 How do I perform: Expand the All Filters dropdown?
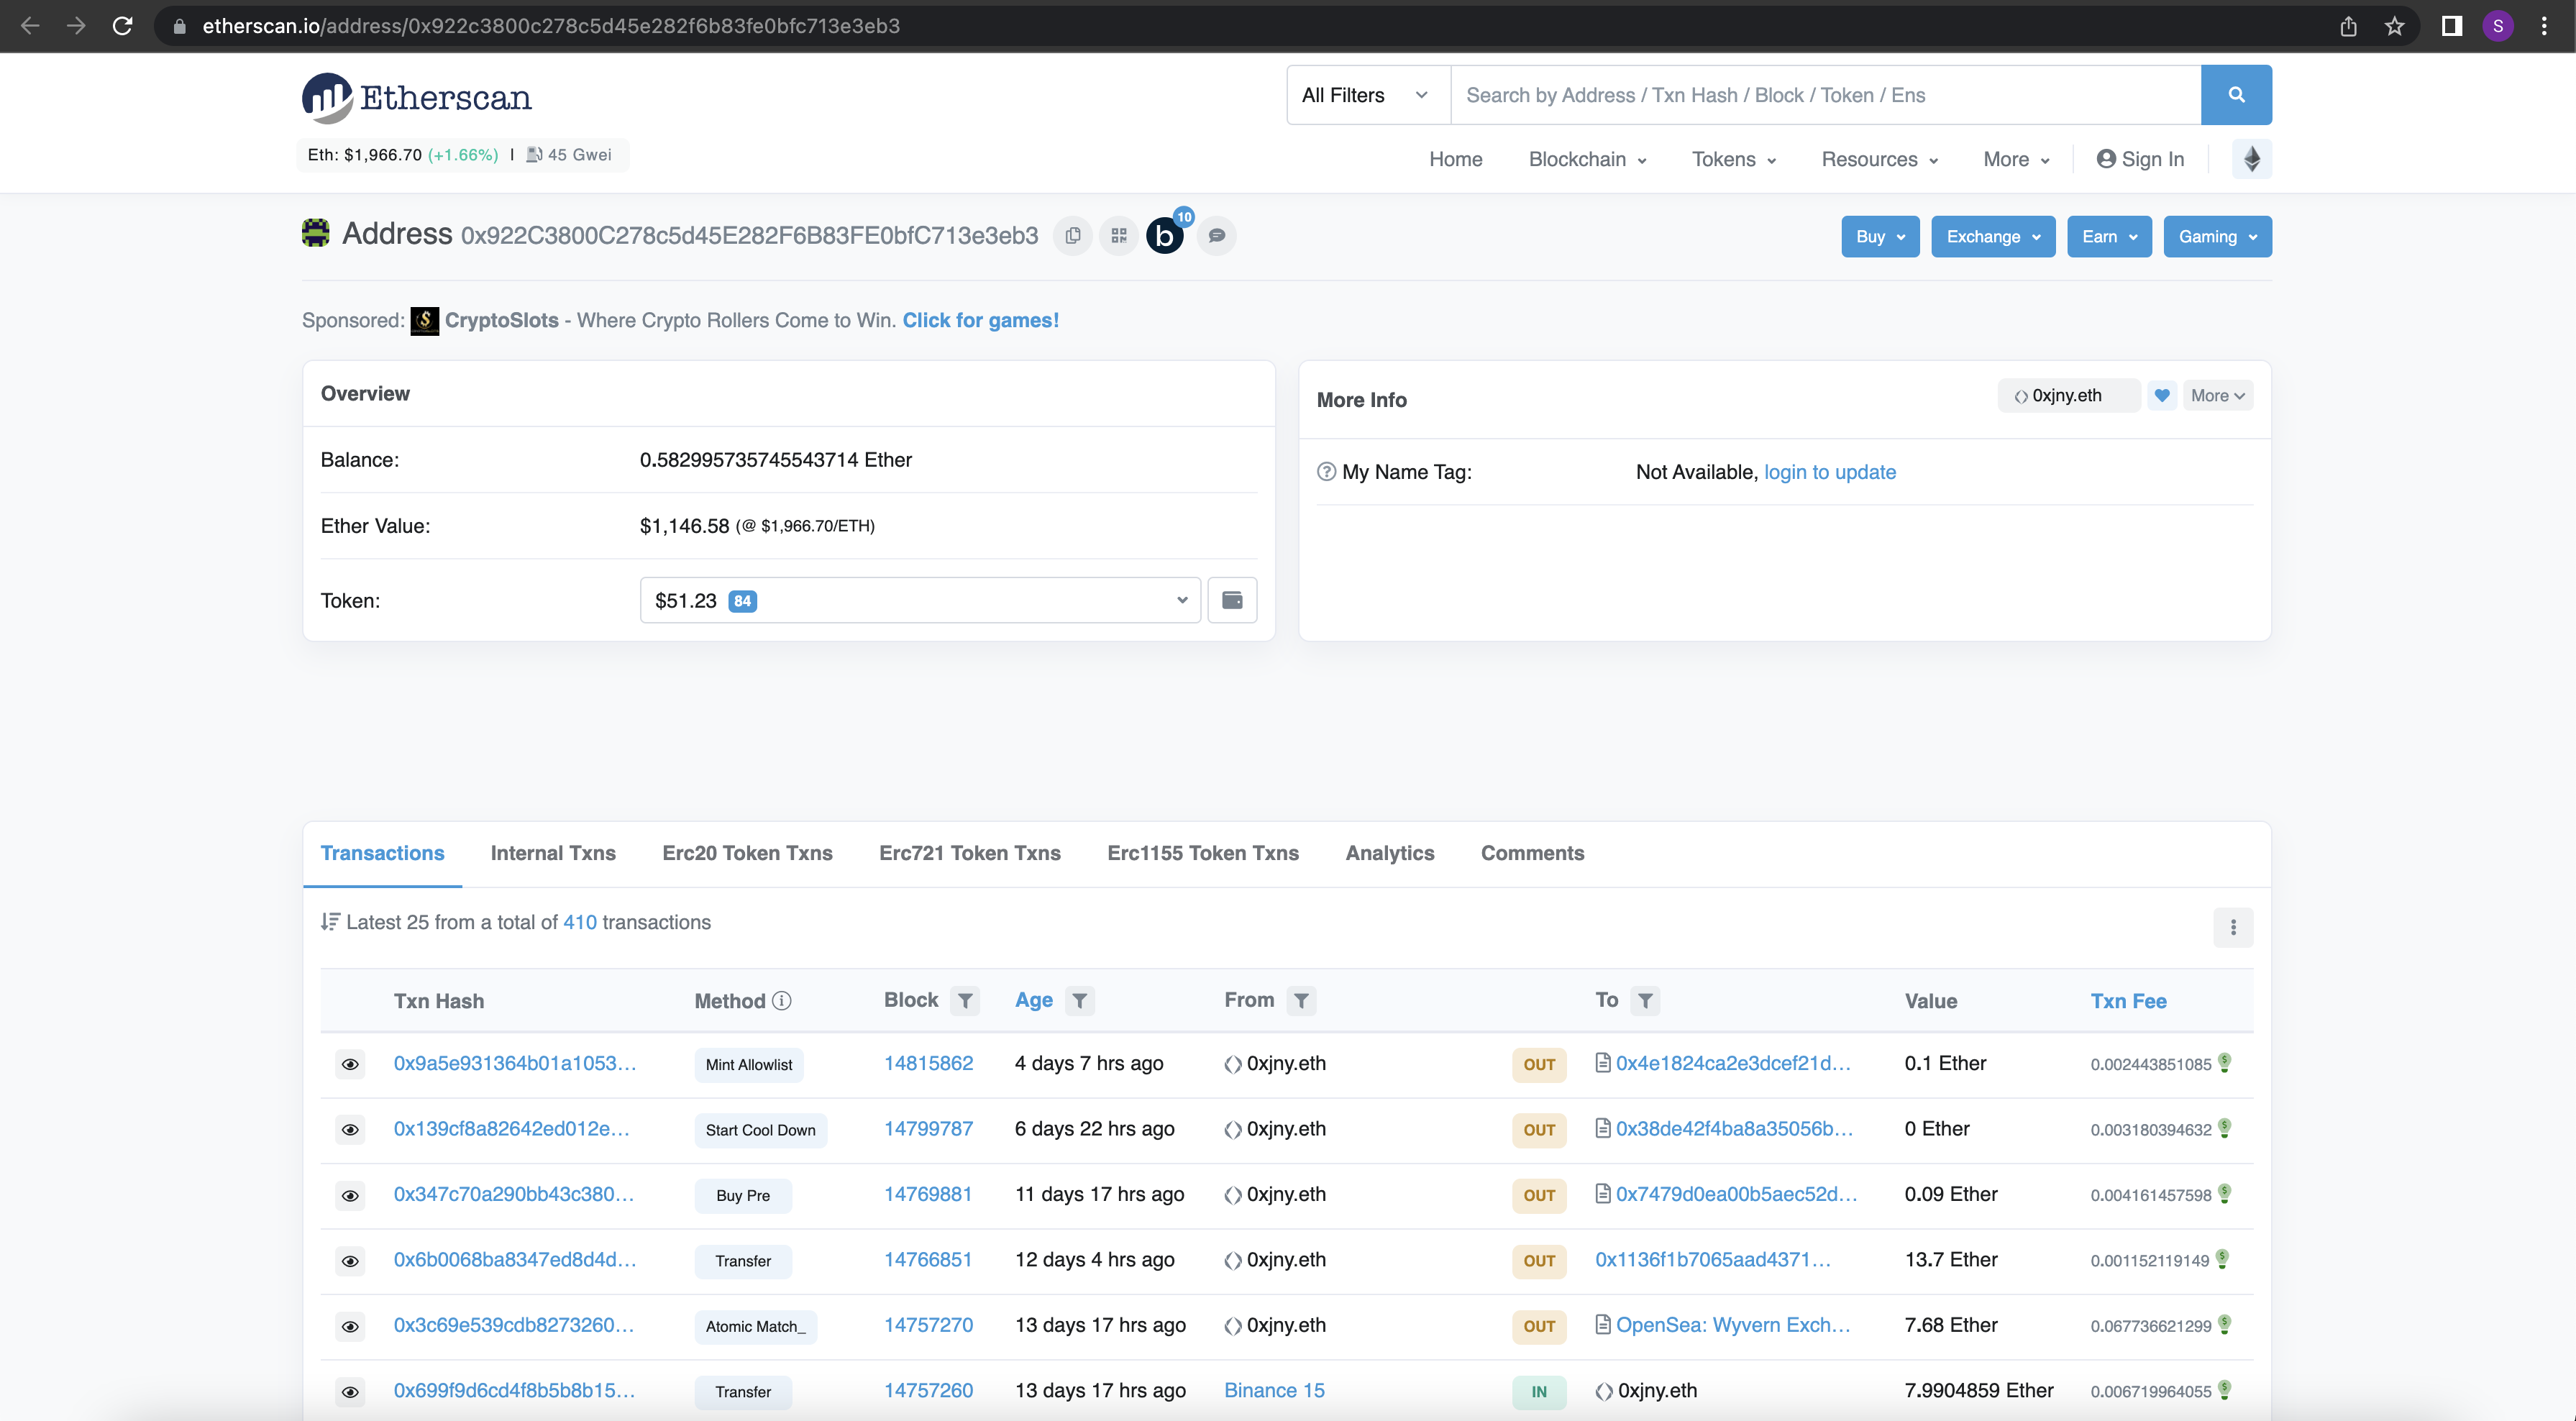[1366, 95]
